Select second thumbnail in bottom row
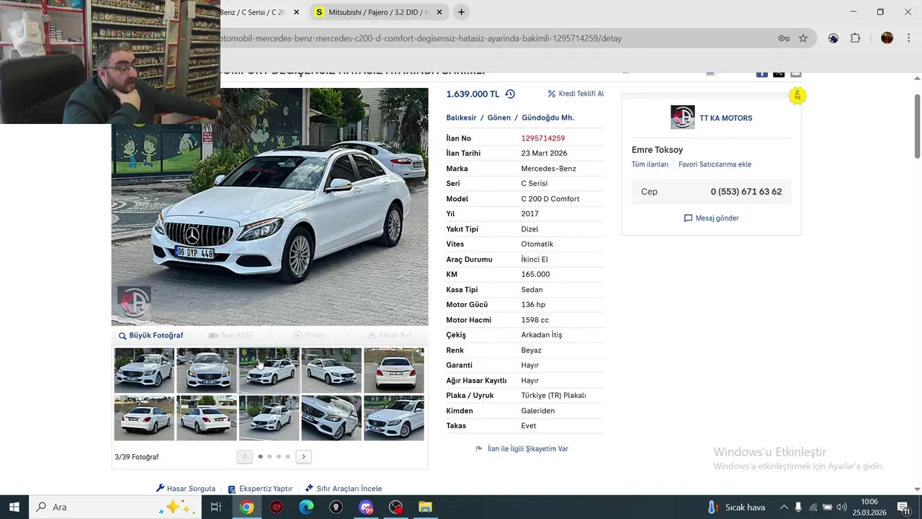 207,418
